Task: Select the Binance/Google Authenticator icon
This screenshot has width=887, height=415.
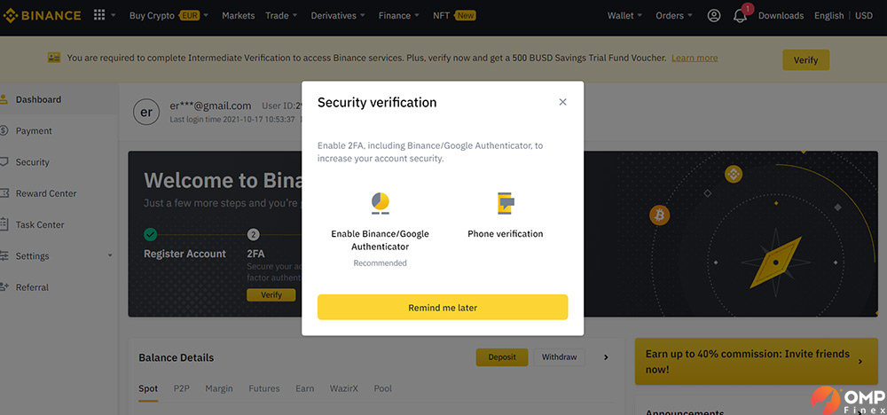Action: point(381,204)
